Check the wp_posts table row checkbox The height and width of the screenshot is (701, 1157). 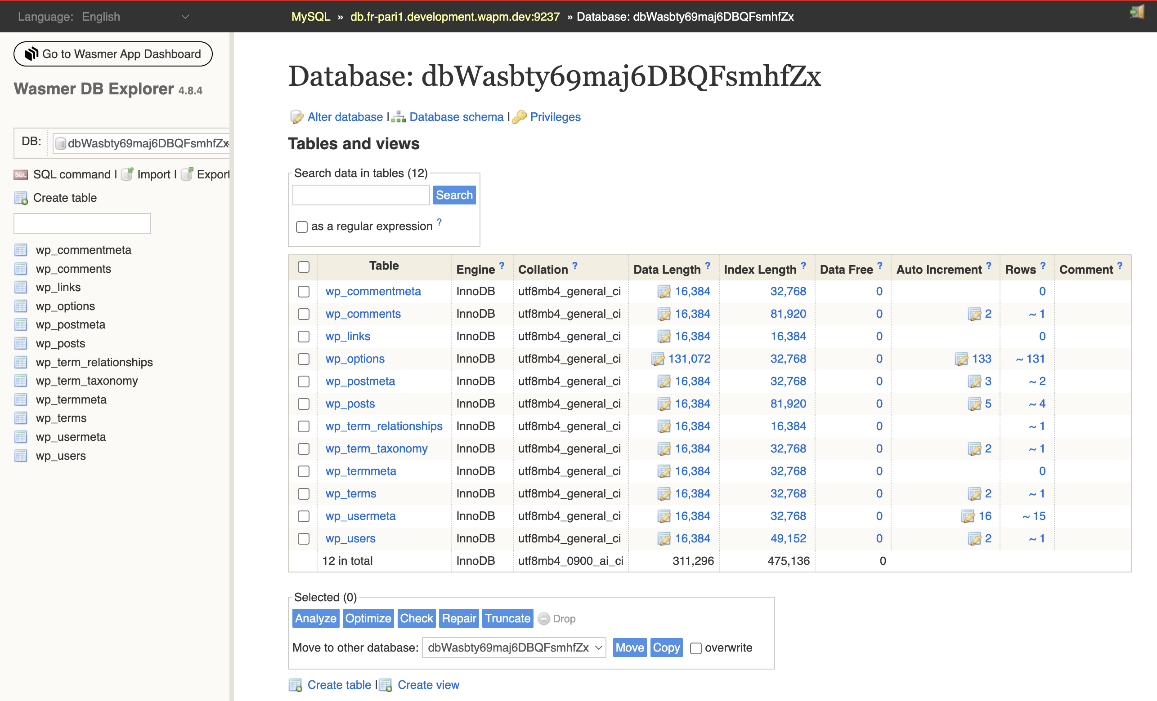[x=304, y=404]
